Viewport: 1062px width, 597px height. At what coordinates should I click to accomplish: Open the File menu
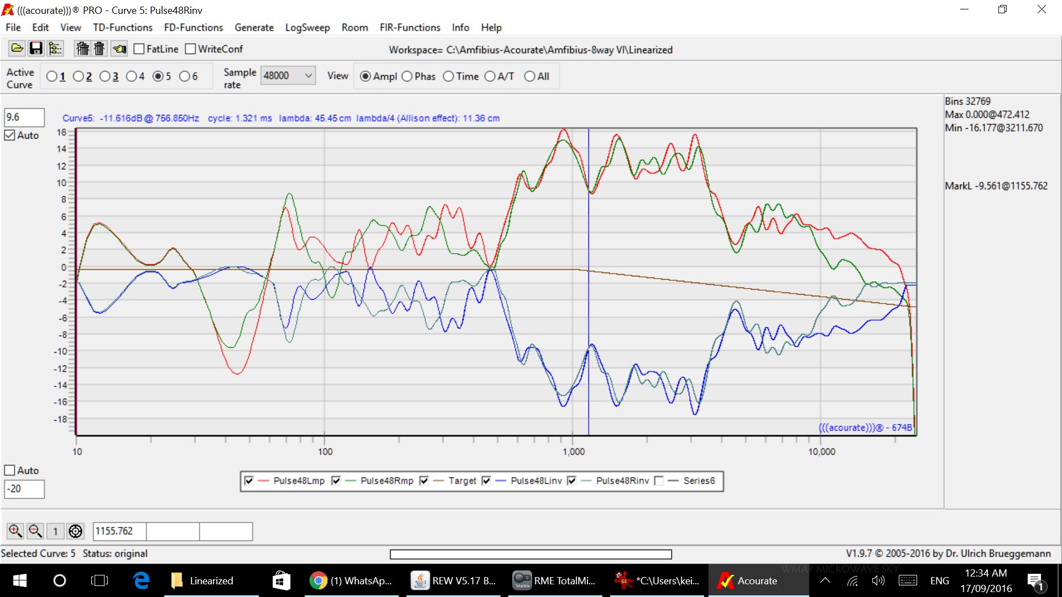[13, 28]
